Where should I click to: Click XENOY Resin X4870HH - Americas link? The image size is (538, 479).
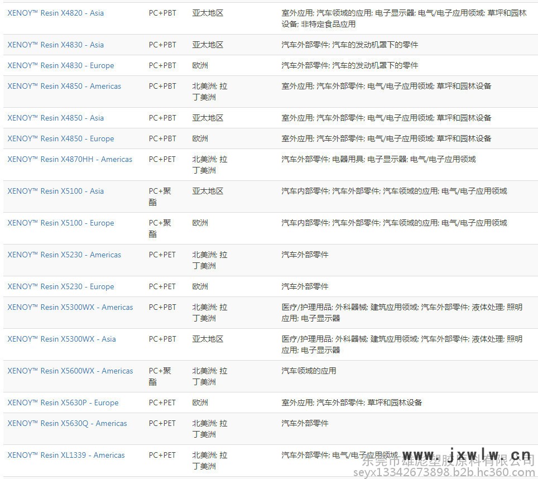[70, 159]
